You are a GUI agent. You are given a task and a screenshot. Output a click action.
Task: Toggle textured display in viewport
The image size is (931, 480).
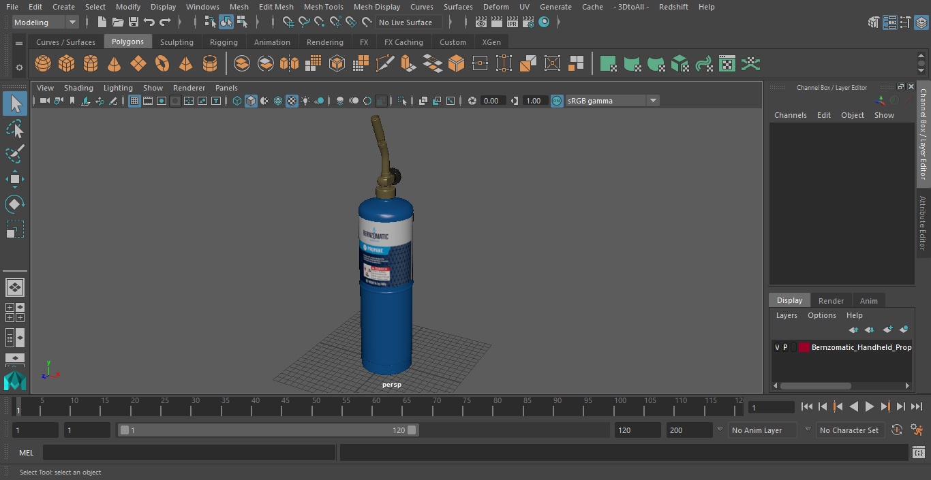tap(292, 101)
